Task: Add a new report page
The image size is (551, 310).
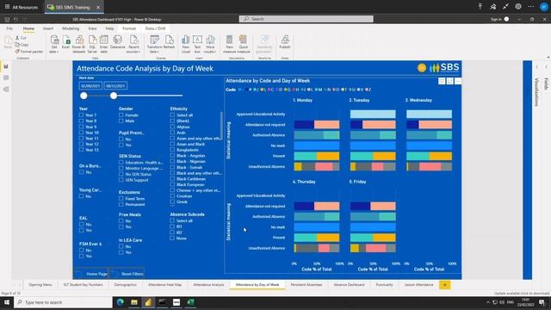Action: click(x=445, y=285)
